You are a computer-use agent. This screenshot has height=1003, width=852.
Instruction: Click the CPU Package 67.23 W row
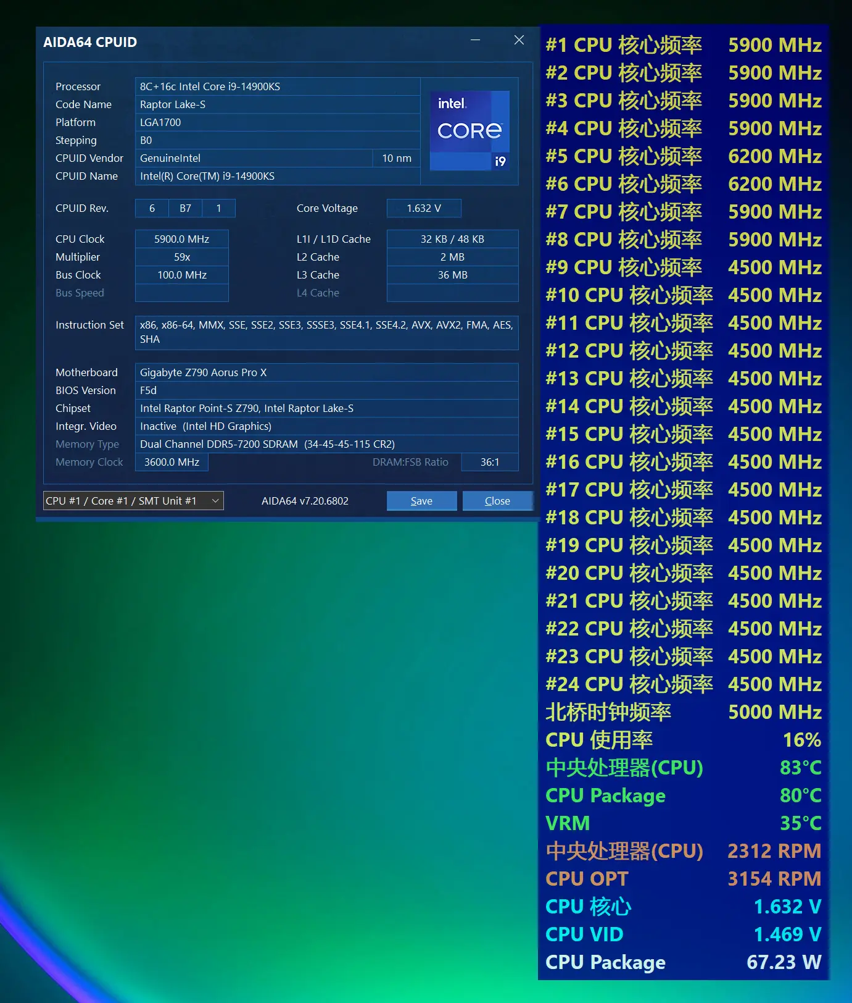pos(684,962)
